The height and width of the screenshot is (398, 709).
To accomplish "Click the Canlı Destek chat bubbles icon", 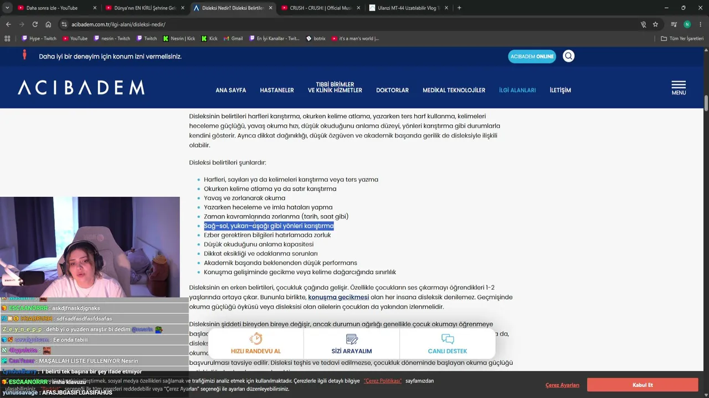I will point(448,339).
